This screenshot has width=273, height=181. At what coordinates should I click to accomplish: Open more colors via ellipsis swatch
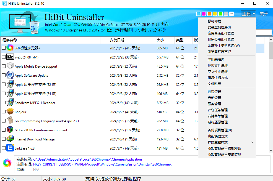232,14
